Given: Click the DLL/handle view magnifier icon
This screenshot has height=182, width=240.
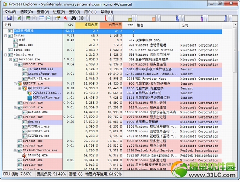Looking at the screenshot, I should [x=48, y=18].
